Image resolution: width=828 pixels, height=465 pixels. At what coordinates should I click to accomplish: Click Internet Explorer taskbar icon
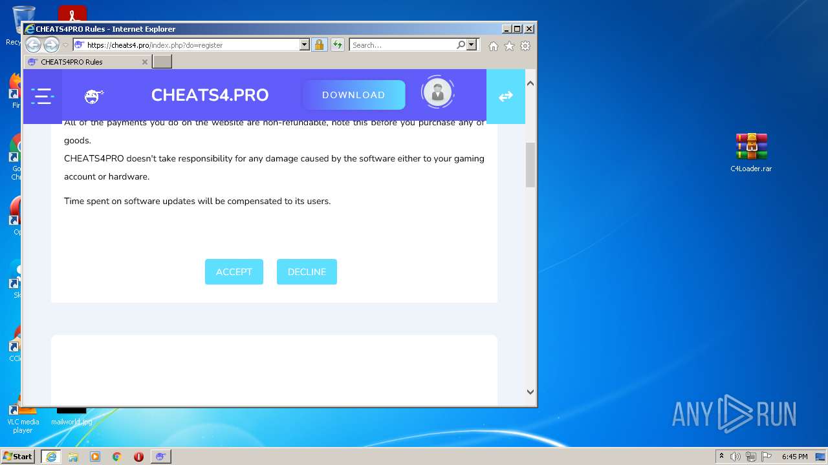pos(51,457)
